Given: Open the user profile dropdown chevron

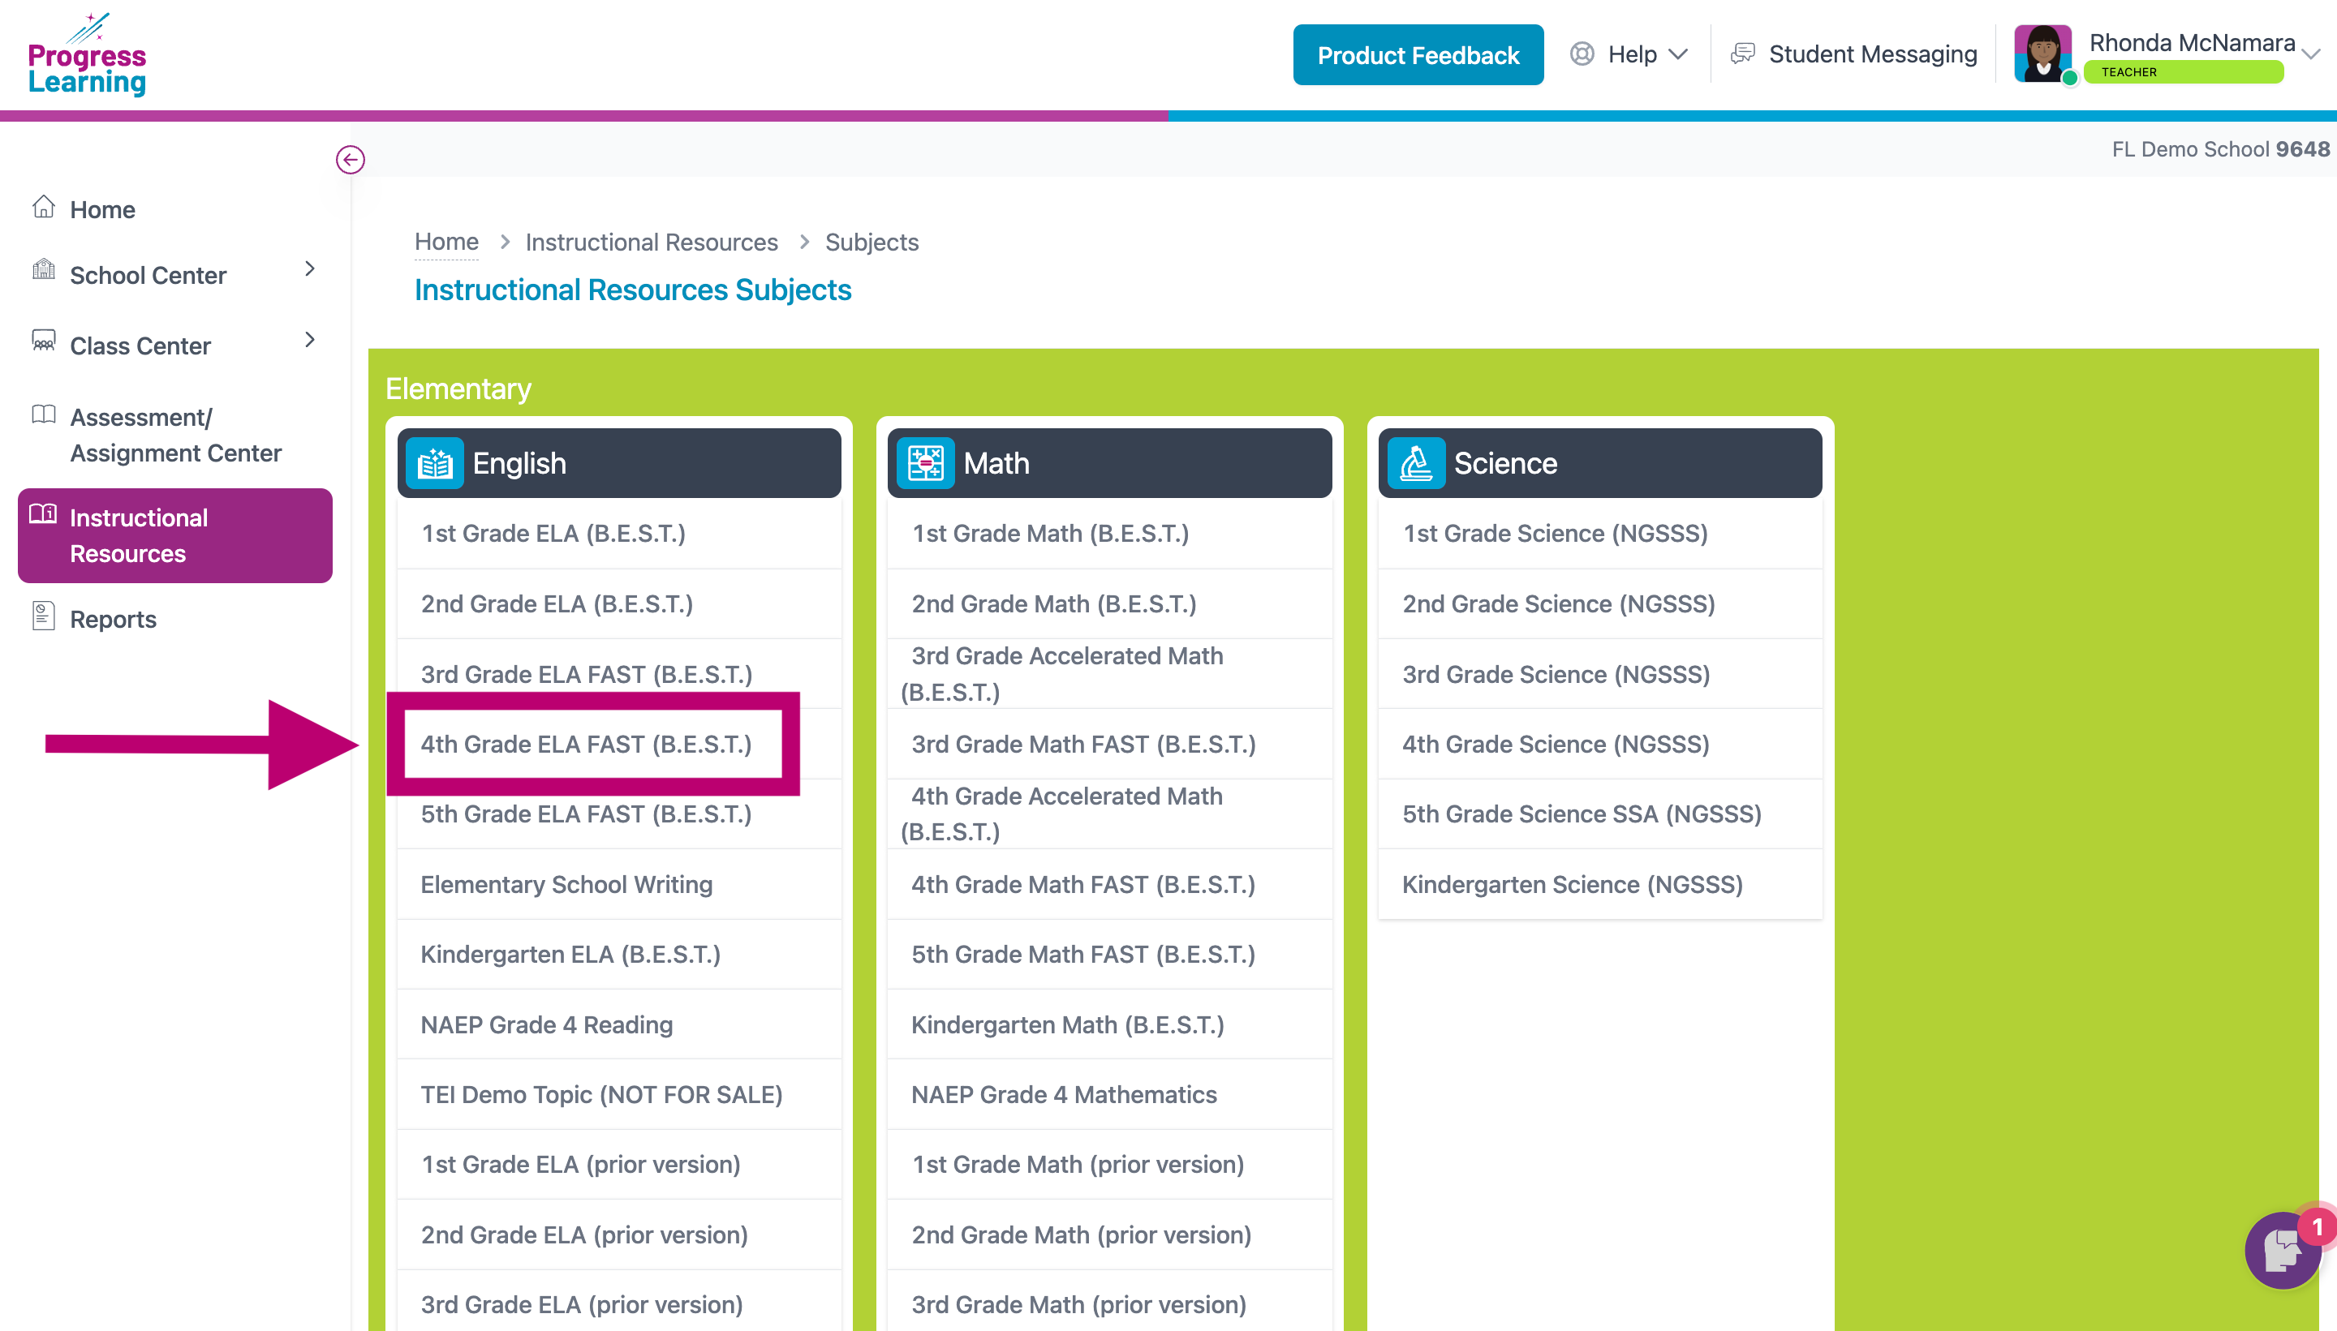Looking at the screenshot, I should pyautogui.click(x=2311, y=55).
